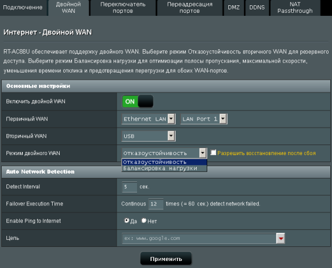Viewport: 332px width, 268px height.
Task: Open the Двойной WAN tab
Action: point(69,8)
